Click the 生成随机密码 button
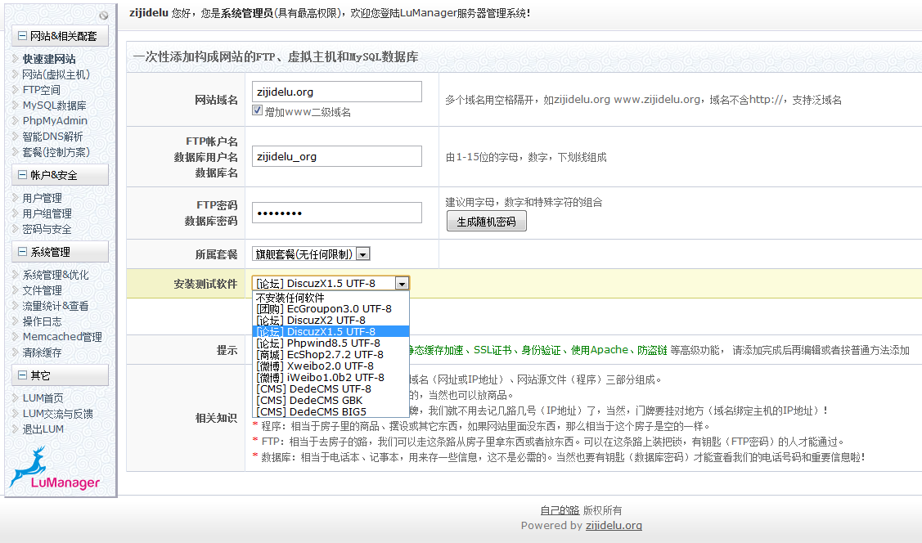Screen dimensions: 922x543 click(x=486, y=222)
